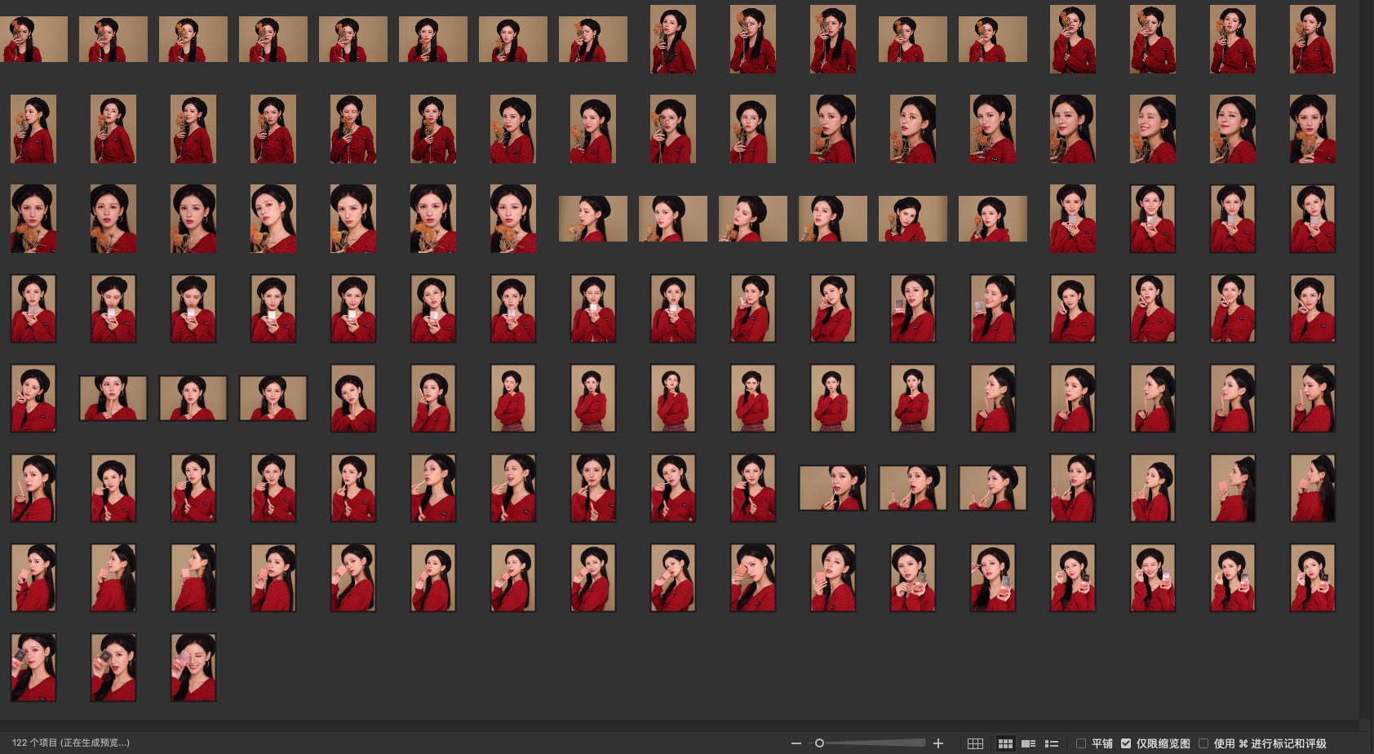Pick the first landscape thumbnail in third row
The height and width of the screenshot is (754, 1374).
click(x=593, y=219)
